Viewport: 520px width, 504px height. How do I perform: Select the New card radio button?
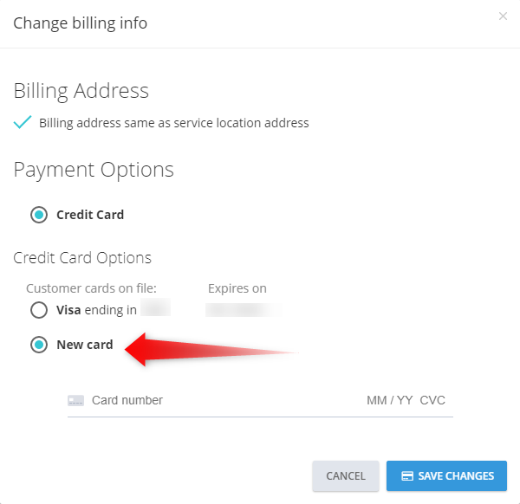[x=39, y=345]
